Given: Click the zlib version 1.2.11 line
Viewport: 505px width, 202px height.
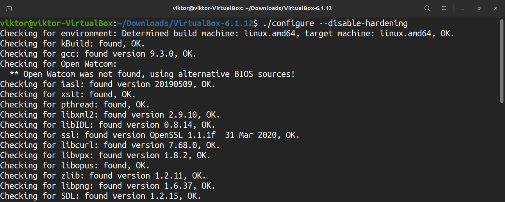Looking at the screenshot, I should (102, 176).
